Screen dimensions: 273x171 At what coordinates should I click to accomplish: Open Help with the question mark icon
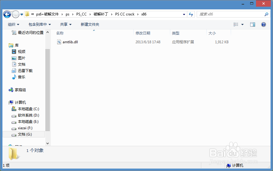point(264,25)
